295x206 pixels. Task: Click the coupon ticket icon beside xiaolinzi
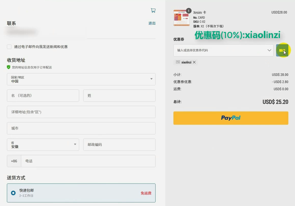pyautogui.click(x=178, y=62)
